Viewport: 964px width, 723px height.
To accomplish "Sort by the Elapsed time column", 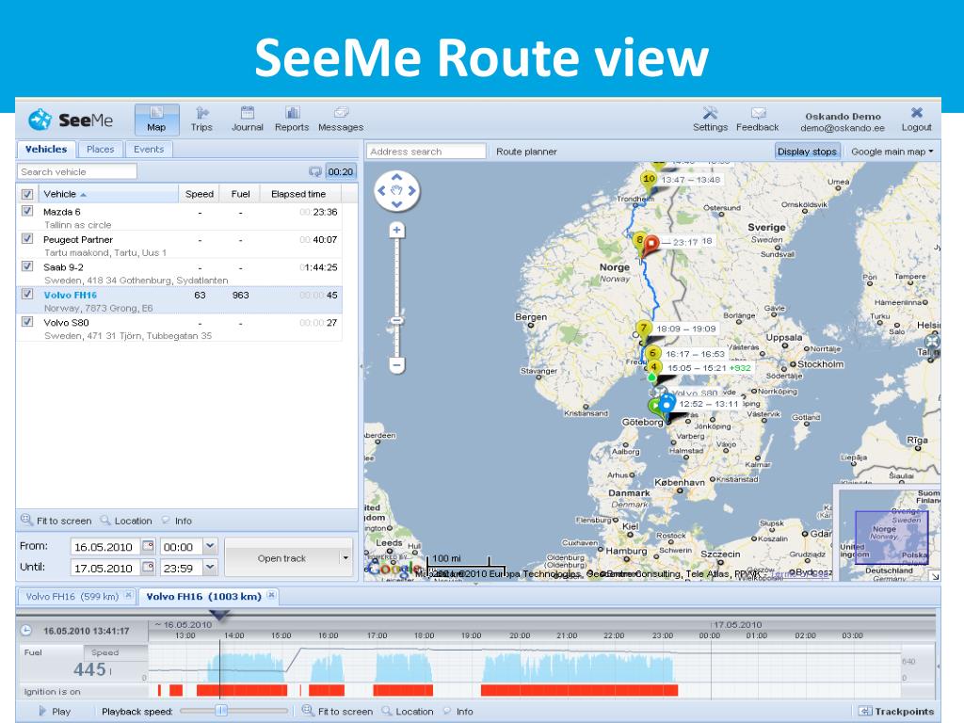I will (x=298, y=194).
